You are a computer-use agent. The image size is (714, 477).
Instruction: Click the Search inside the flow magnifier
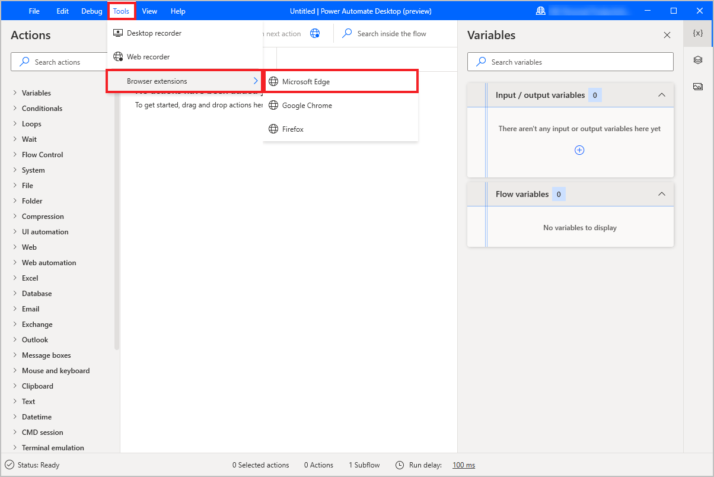point(346,33)
